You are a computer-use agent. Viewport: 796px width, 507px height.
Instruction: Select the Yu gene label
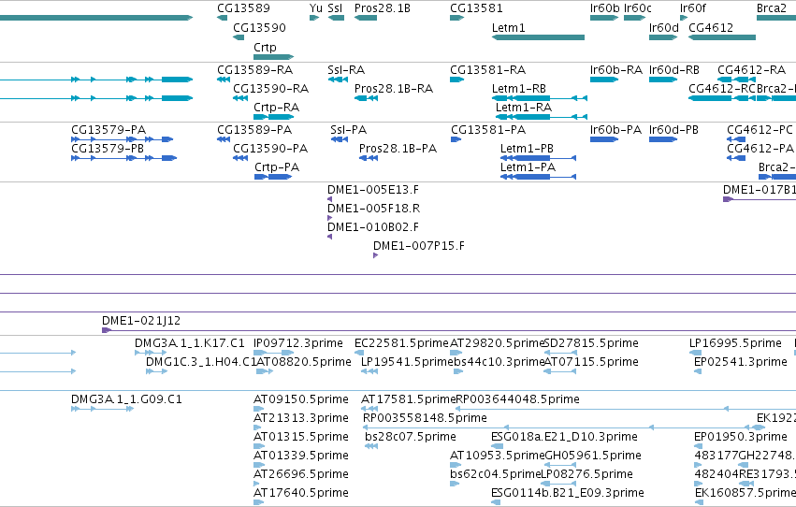315,8
